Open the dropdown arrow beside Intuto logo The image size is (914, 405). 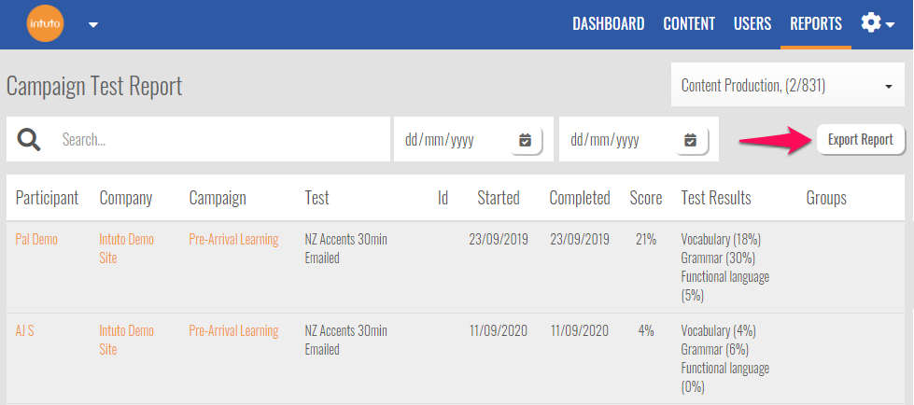pyautogui.click(x=93, y=25)
